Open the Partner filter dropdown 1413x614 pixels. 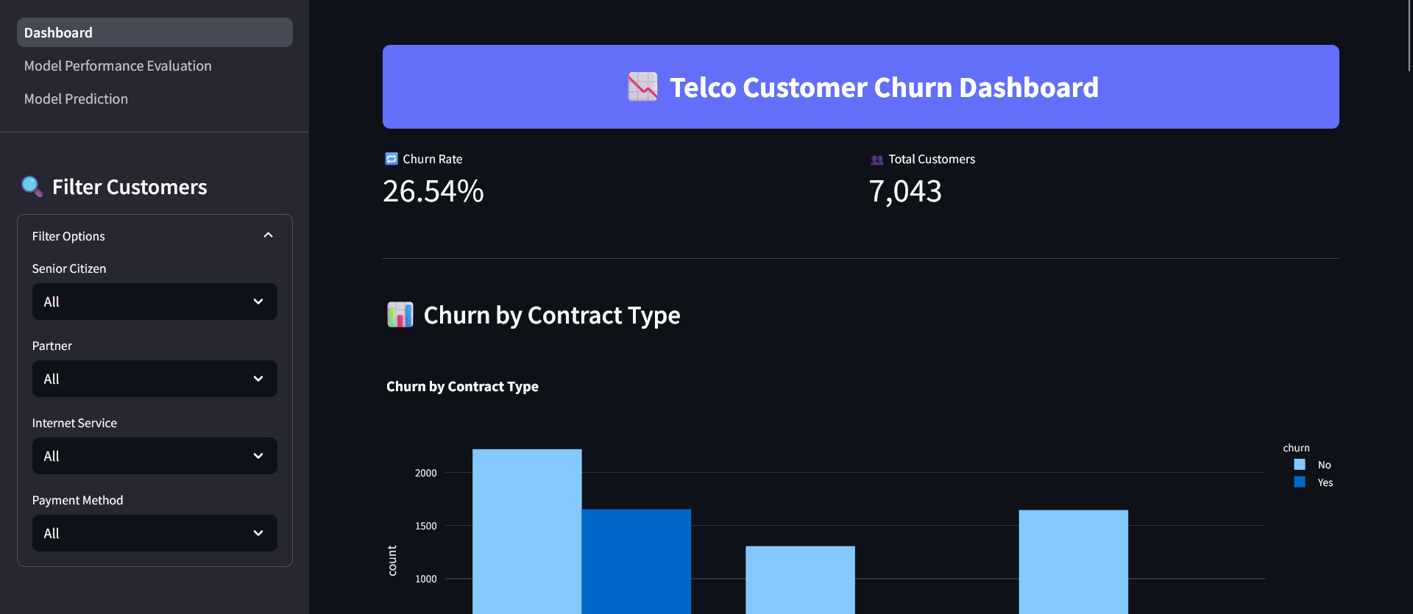click(x=154, y=379)
